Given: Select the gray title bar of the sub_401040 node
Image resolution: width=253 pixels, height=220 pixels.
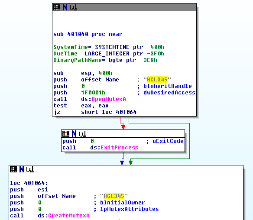Looking at the screenshot, I should [x=124, y=7].
